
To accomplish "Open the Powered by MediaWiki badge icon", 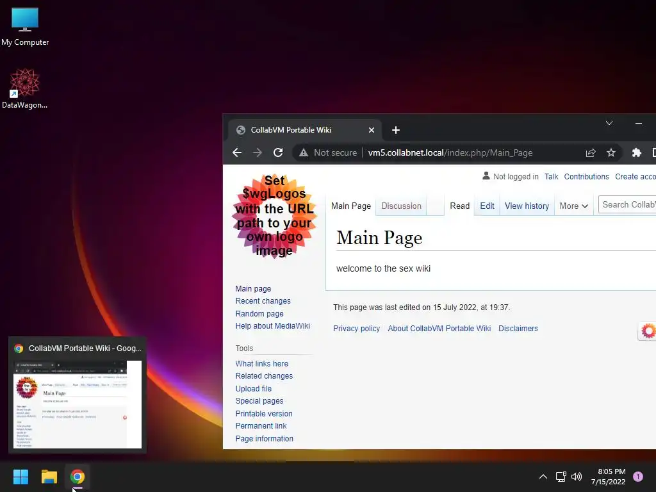I will 647,331.
